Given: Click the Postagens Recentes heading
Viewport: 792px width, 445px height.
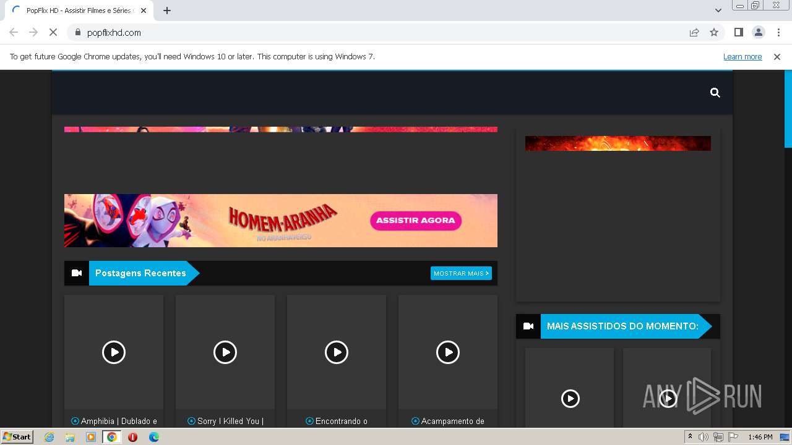Looking at the screenshot, I should point(140,273).
